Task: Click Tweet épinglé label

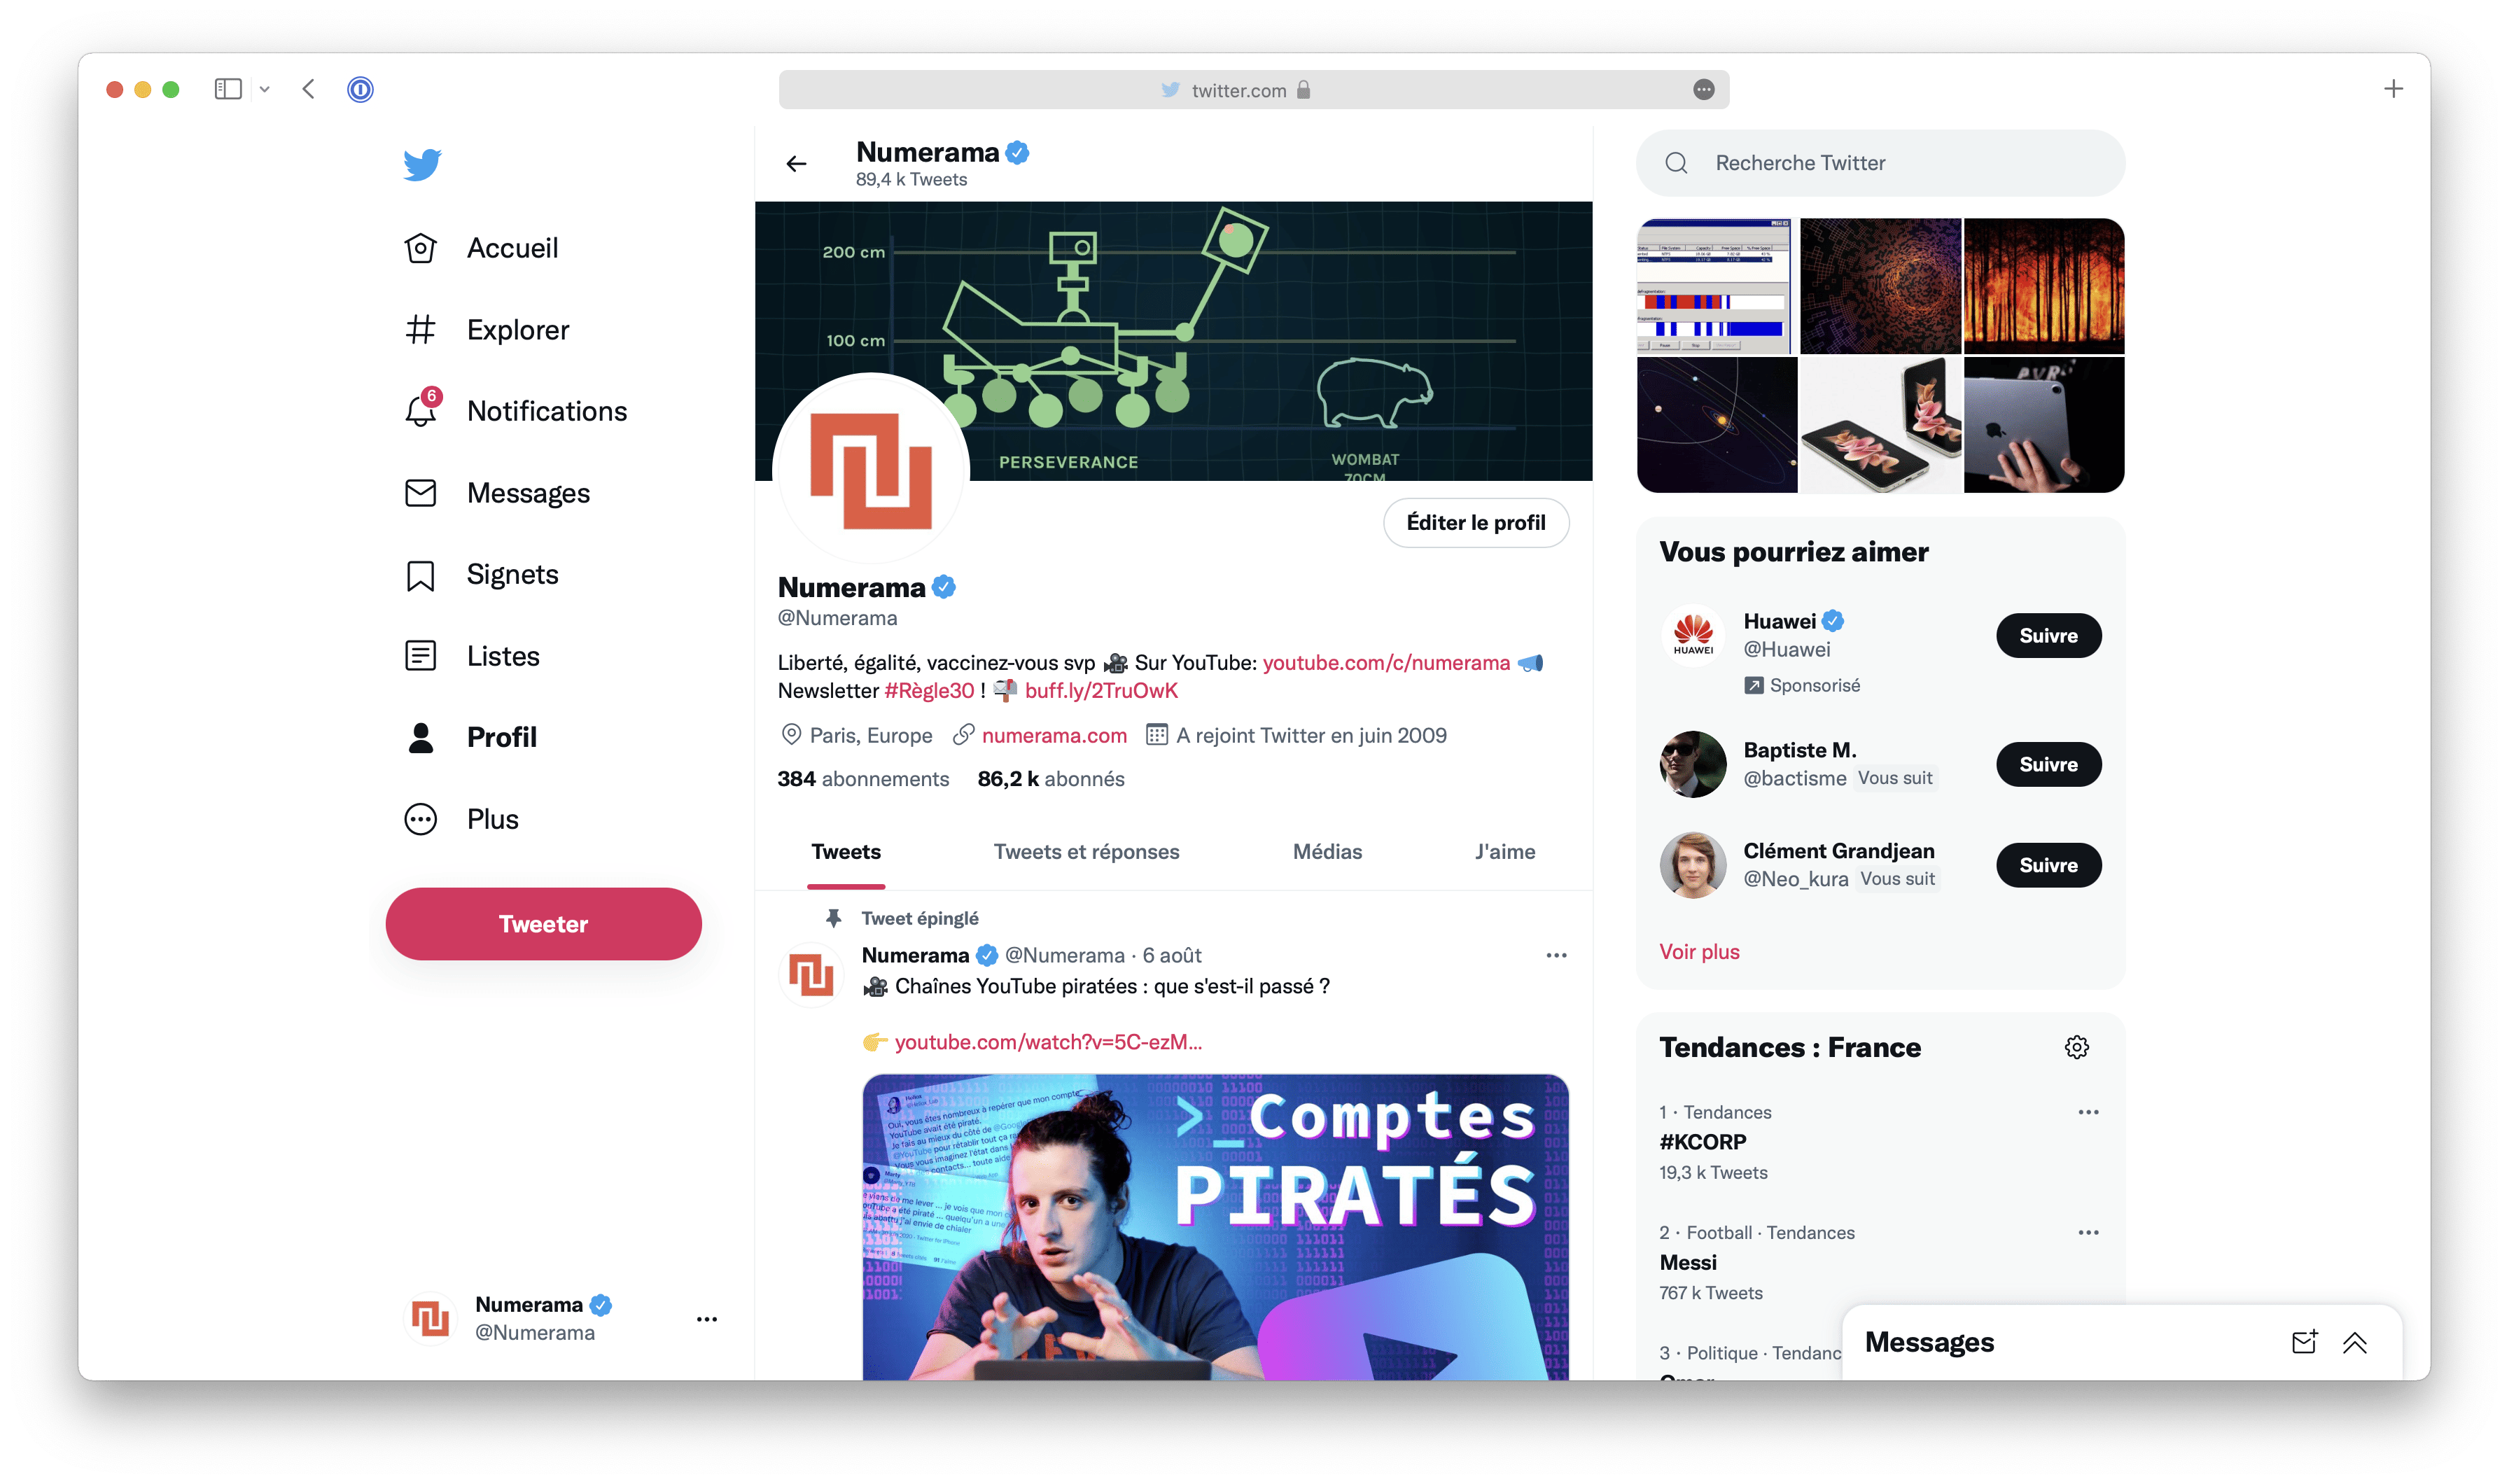Action: tap(920, 918)
